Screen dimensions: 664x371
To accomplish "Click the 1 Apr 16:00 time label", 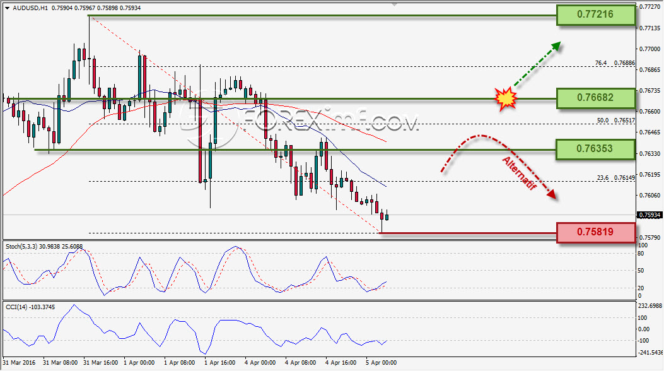I will coord(220,363).
